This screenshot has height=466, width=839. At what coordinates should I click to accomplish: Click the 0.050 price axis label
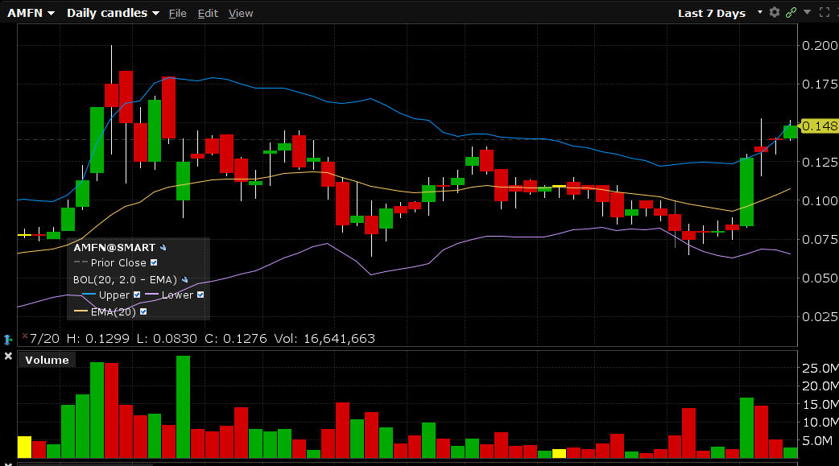(820, 278)
